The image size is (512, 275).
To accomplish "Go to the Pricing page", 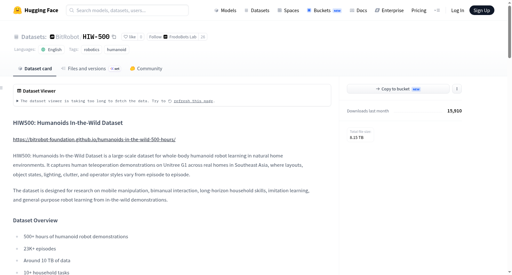I will pyautogui.click(x=419, y=10).
